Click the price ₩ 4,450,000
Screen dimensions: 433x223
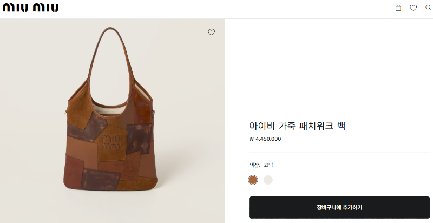[x=265, y=139]
